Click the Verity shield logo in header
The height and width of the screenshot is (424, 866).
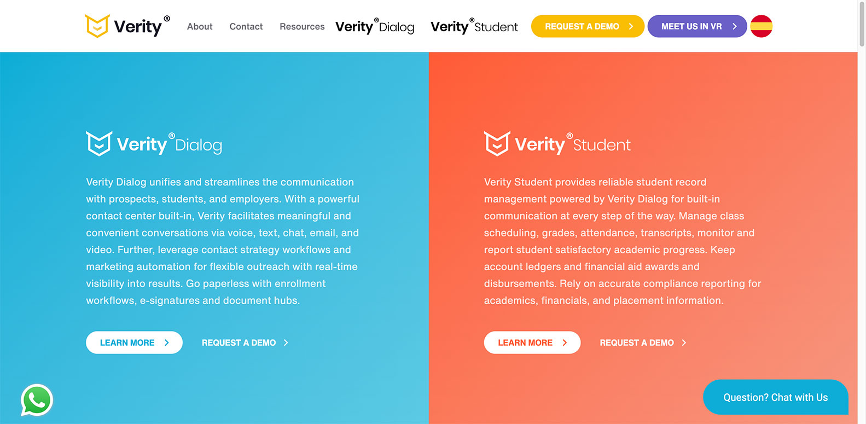click(97, 26)
